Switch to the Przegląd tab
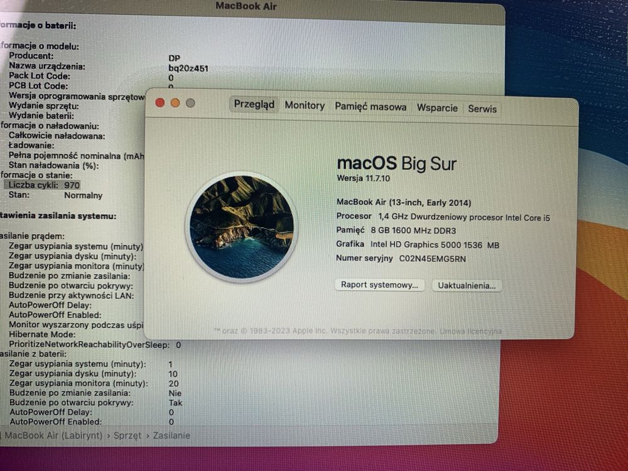The height and width of the screenshot is (471, 628). [x=254, y=104]
